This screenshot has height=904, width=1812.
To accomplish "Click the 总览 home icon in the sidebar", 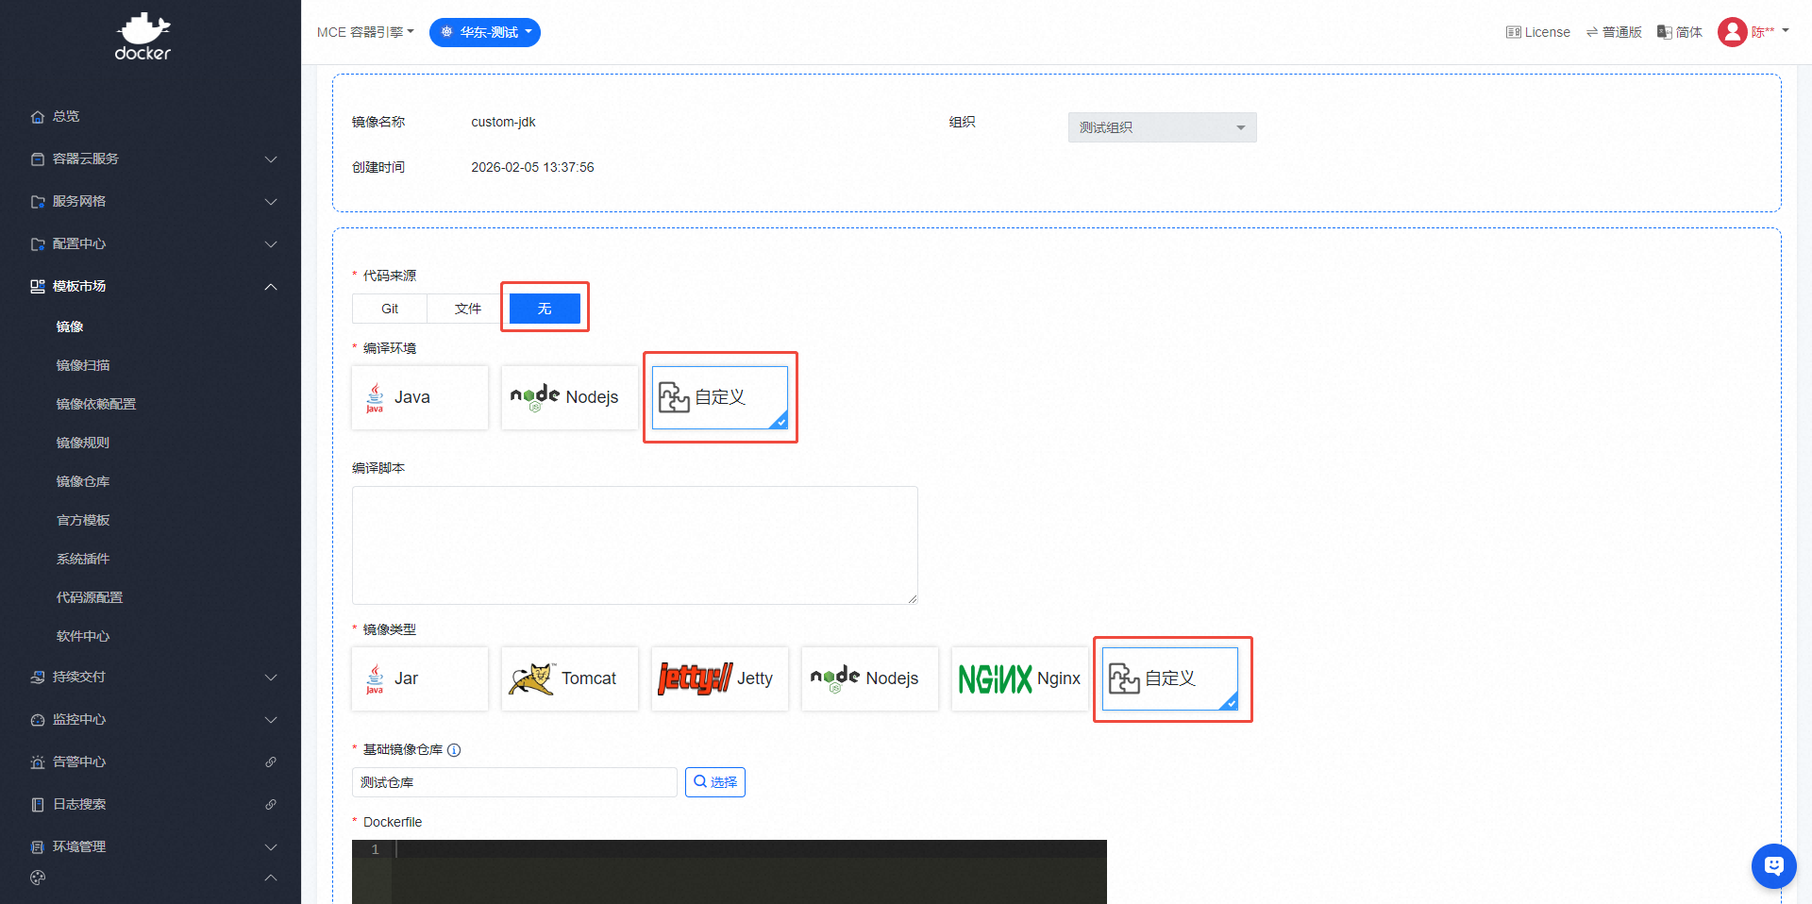I will click(38, 117).
